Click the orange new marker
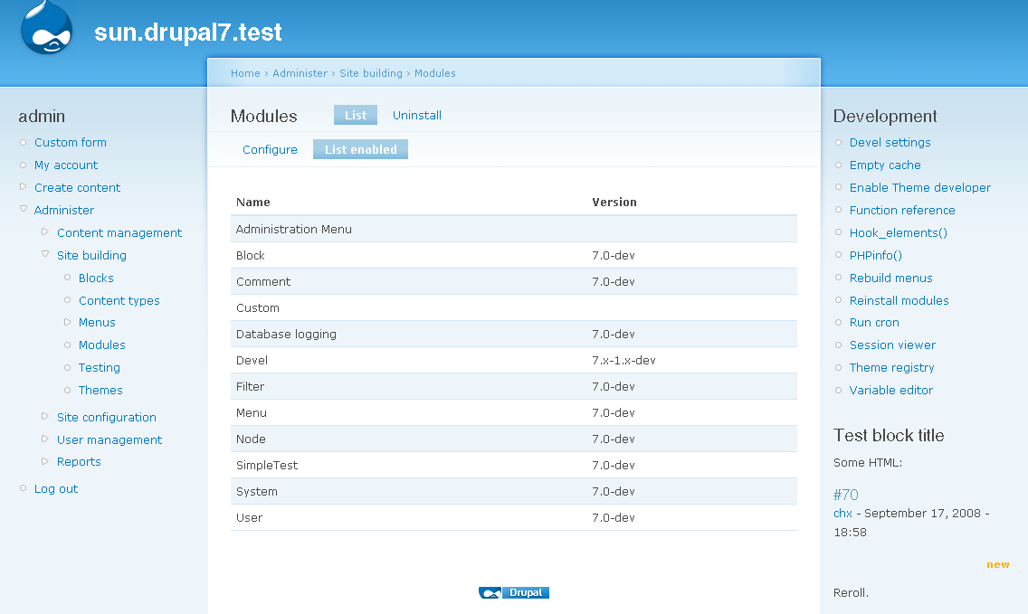 click(997, 563)
